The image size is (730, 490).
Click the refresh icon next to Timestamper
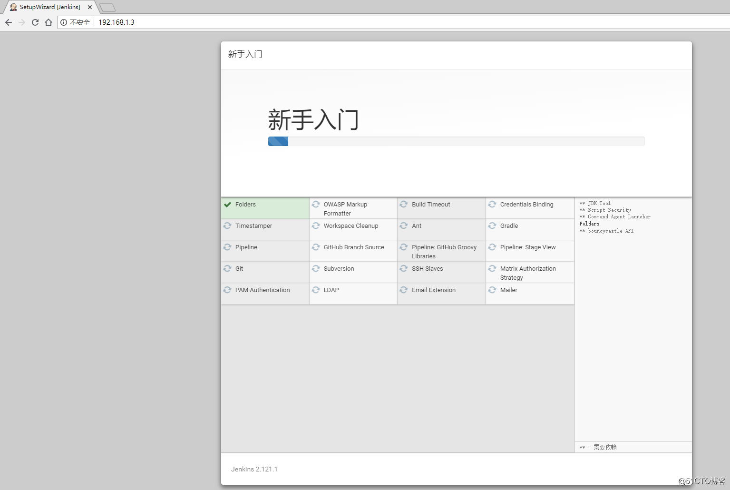tap(227, 226)
